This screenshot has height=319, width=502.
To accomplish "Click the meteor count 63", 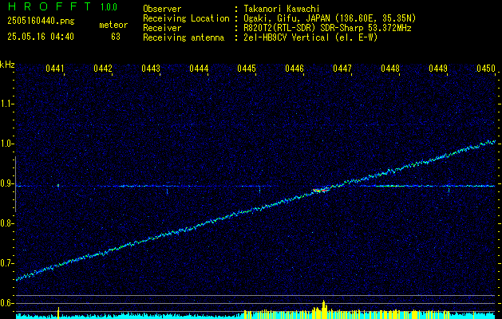I will pos(116,37).
